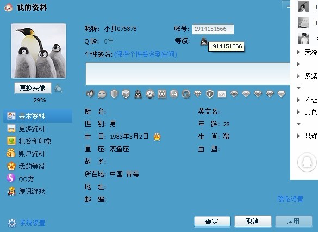The image size is (318, 232).
Task: Click the age value 28
Action: [x=227, y=124]
